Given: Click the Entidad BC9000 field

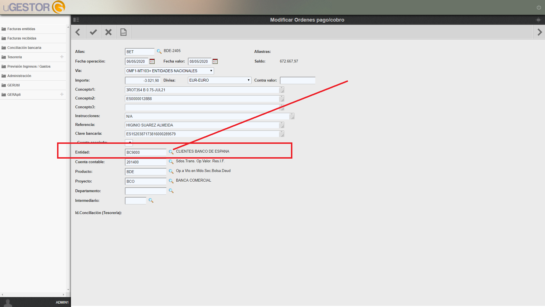Looking at the screenshot, I should [x=146, y=152].
